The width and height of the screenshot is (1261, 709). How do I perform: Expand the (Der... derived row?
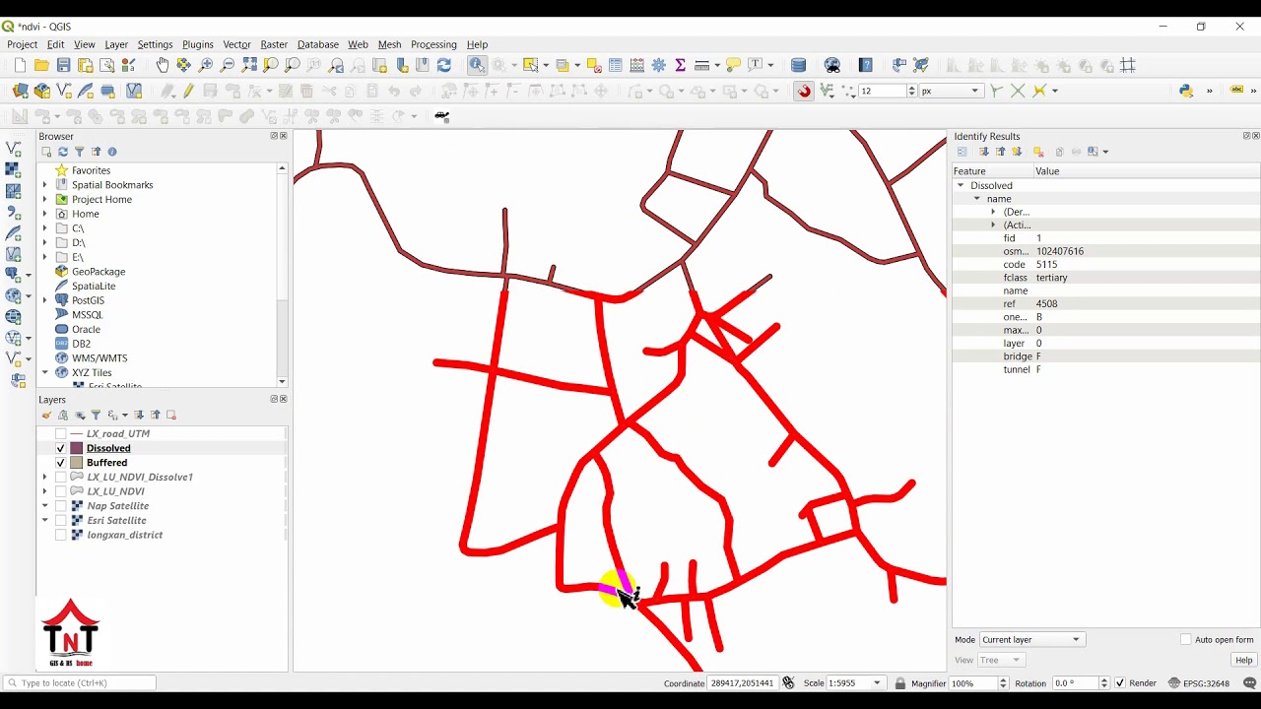click(993, 212)
